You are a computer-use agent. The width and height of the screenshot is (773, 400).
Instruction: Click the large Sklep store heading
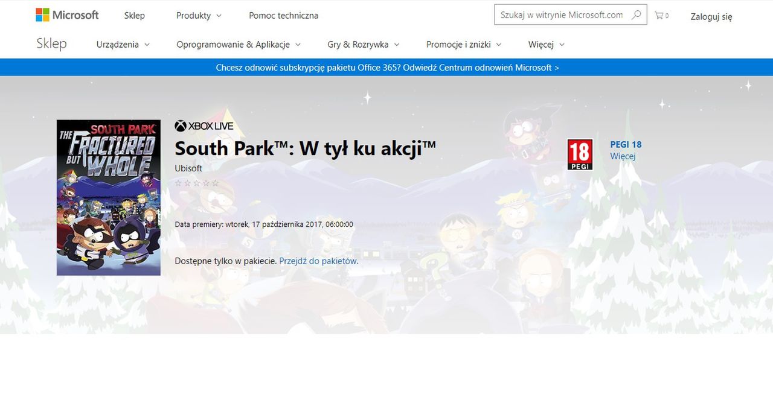[51, 43]
